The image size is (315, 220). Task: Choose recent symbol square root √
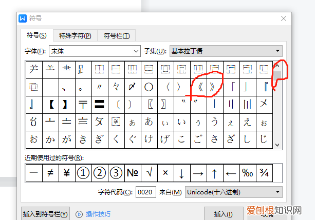[x=149, y=173]
